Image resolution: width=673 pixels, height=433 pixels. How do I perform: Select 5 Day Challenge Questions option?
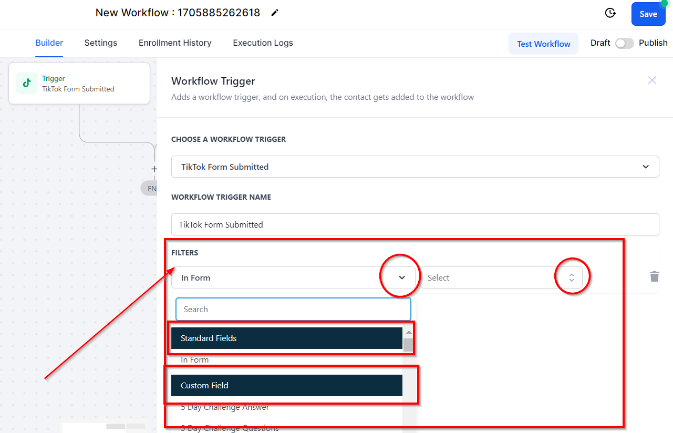[x=230, y=428]
